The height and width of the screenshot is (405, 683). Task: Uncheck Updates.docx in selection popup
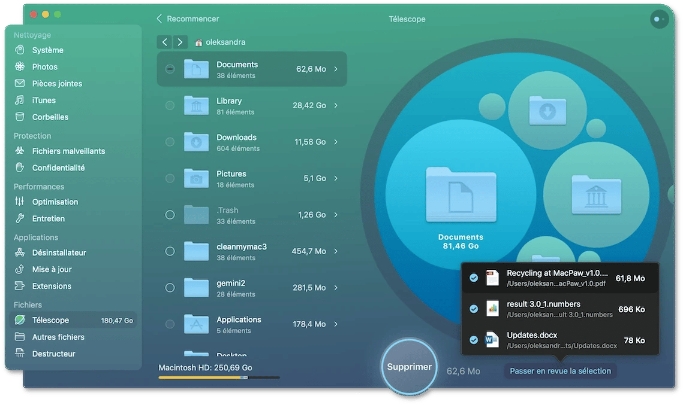coord(474,340)
